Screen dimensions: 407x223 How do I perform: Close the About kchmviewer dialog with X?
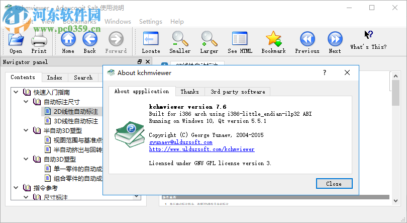(347, 72)
